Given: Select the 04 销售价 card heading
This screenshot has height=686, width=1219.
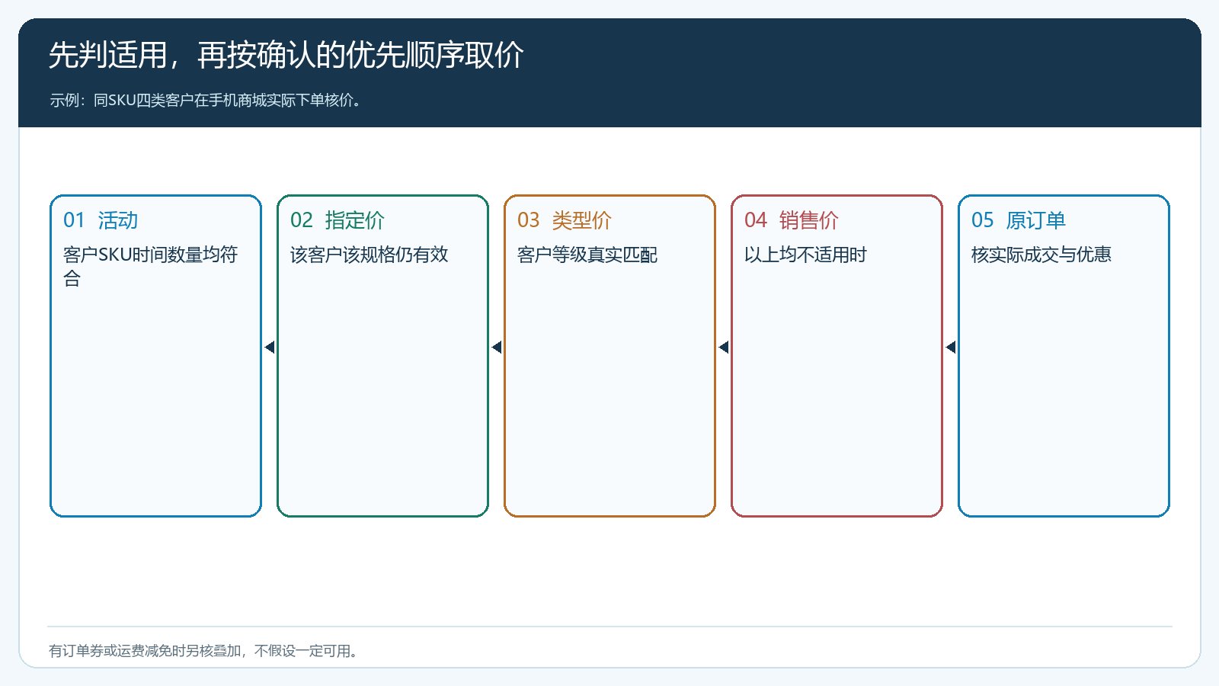Looking at the screenshot, I should [792, 220].
